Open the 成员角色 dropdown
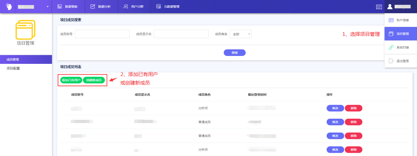This screenshot has width=417, height=156. (240, 34)
